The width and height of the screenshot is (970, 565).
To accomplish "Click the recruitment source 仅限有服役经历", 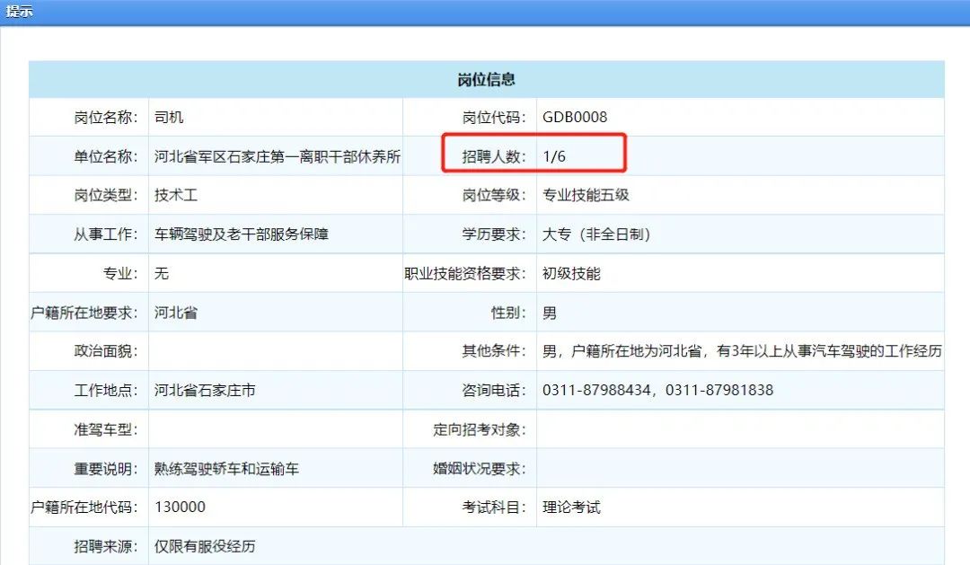I will tap(205, 546).
